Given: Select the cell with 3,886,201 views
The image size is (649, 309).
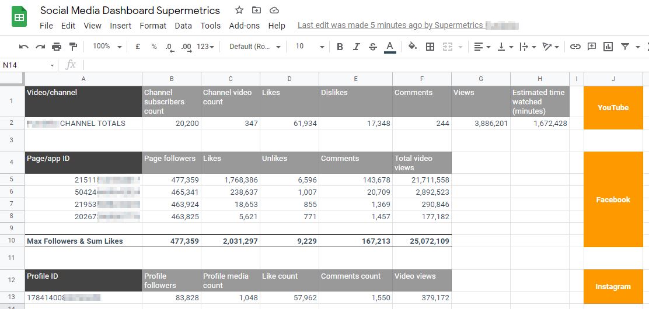Looking at the screenshot, I should pos(481,123).
